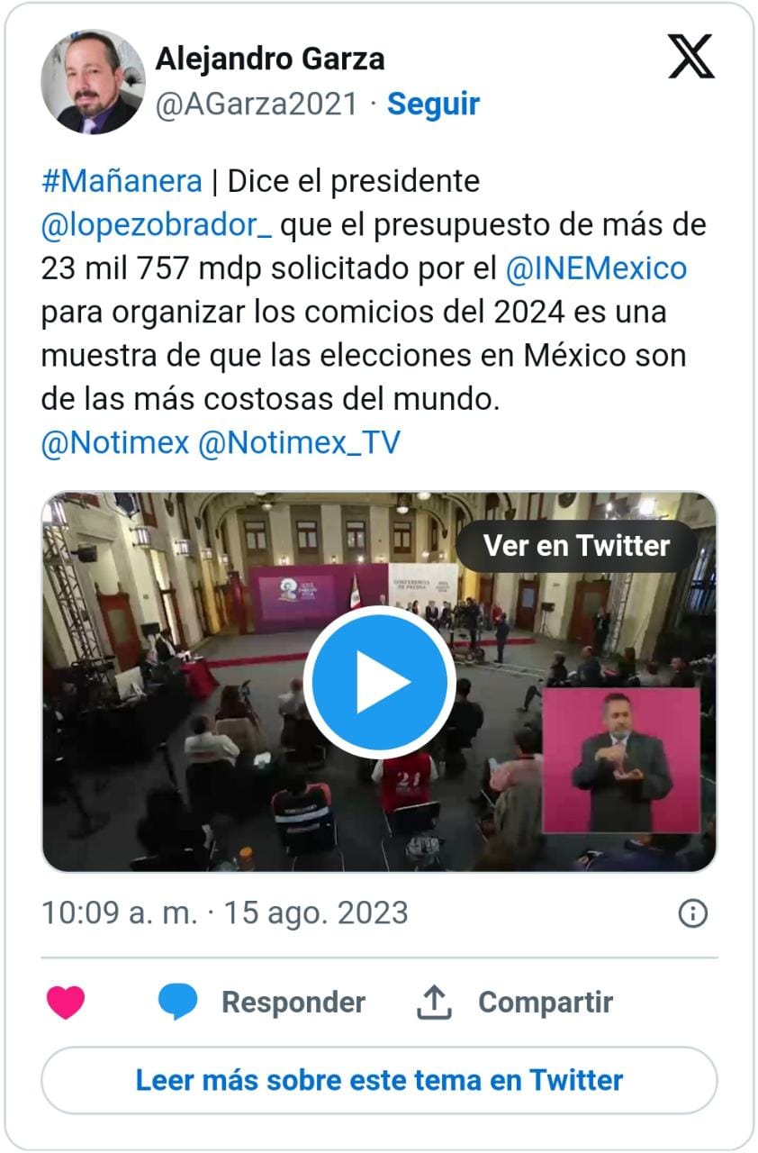
Task: Click the Alejandro Garza display name
Action: point(270,59)
